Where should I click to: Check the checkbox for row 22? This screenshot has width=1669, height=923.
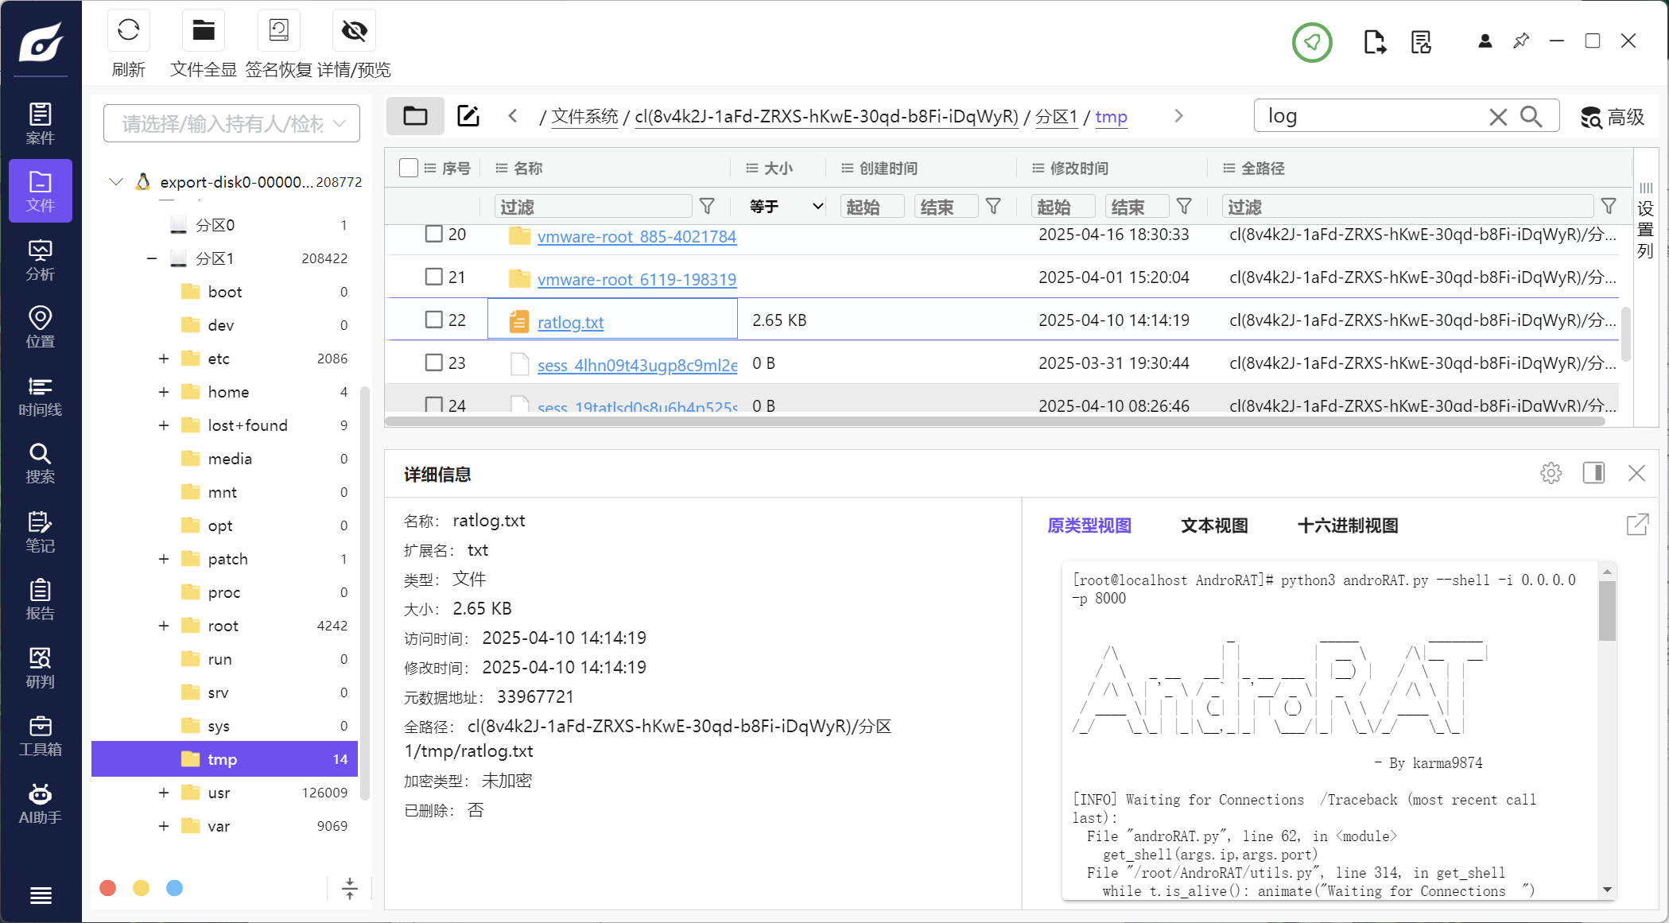pyautogui.click(x=433, y=320)
